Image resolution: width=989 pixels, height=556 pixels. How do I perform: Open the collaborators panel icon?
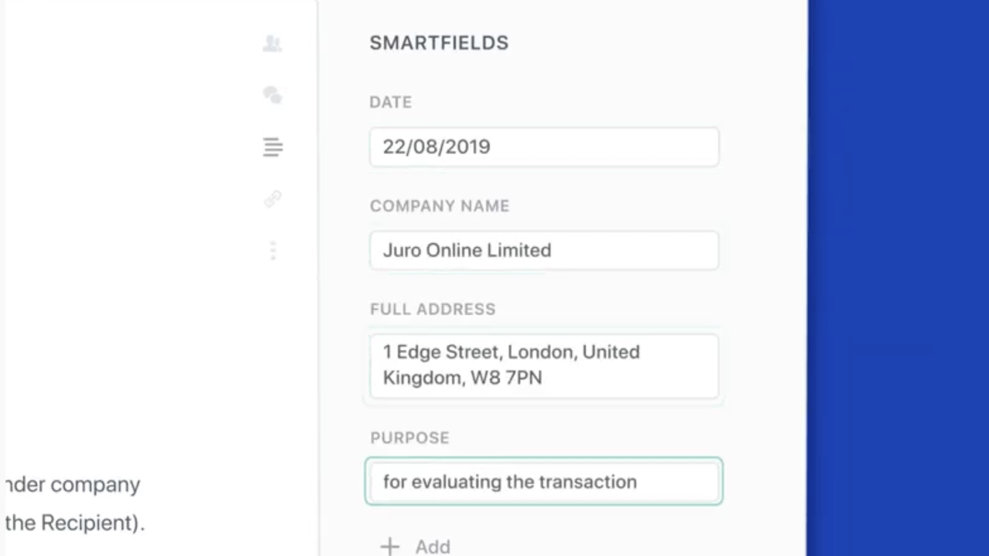tap(272, 43)
